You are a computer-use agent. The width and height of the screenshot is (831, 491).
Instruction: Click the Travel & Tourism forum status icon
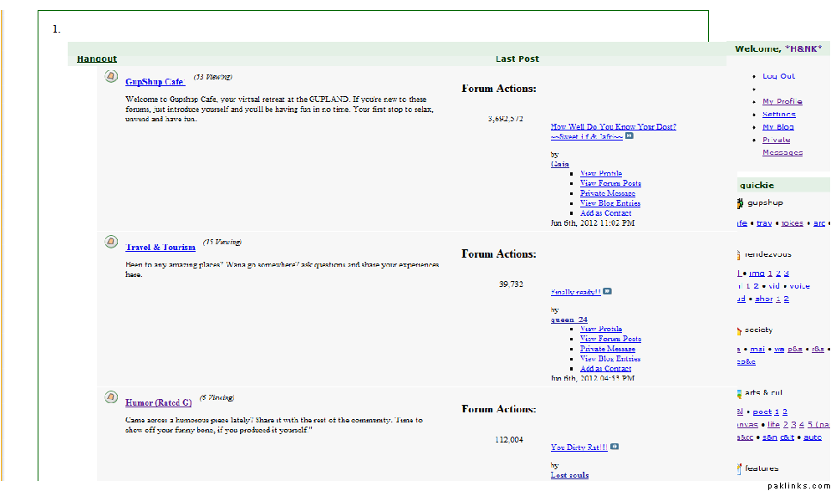(110, 242)
